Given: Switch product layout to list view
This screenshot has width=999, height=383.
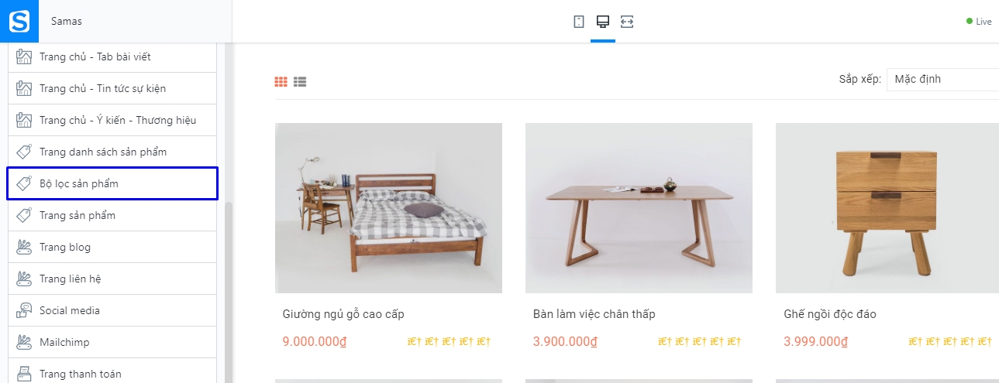Looking at the screenshot, I should point(300,81).
